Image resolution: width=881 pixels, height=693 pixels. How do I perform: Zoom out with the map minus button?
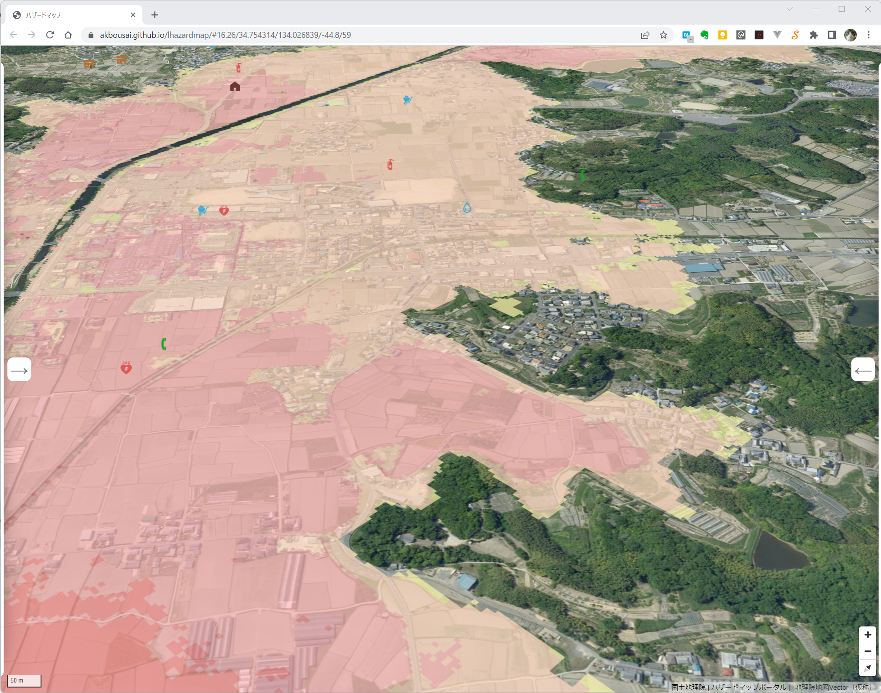click(867, 651)
